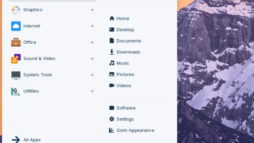Launch Software store label

click(126, 108)
